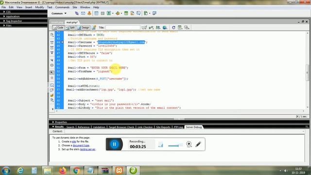Open the Modify menu
This screenshot has width=311, height=175.
[39, 7]
